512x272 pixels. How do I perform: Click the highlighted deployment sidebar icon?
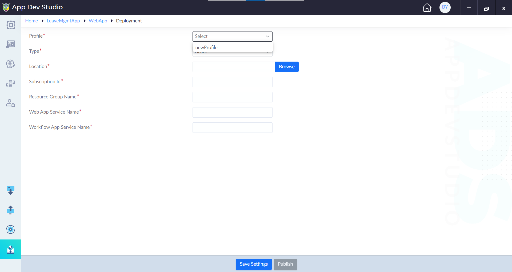11,249
